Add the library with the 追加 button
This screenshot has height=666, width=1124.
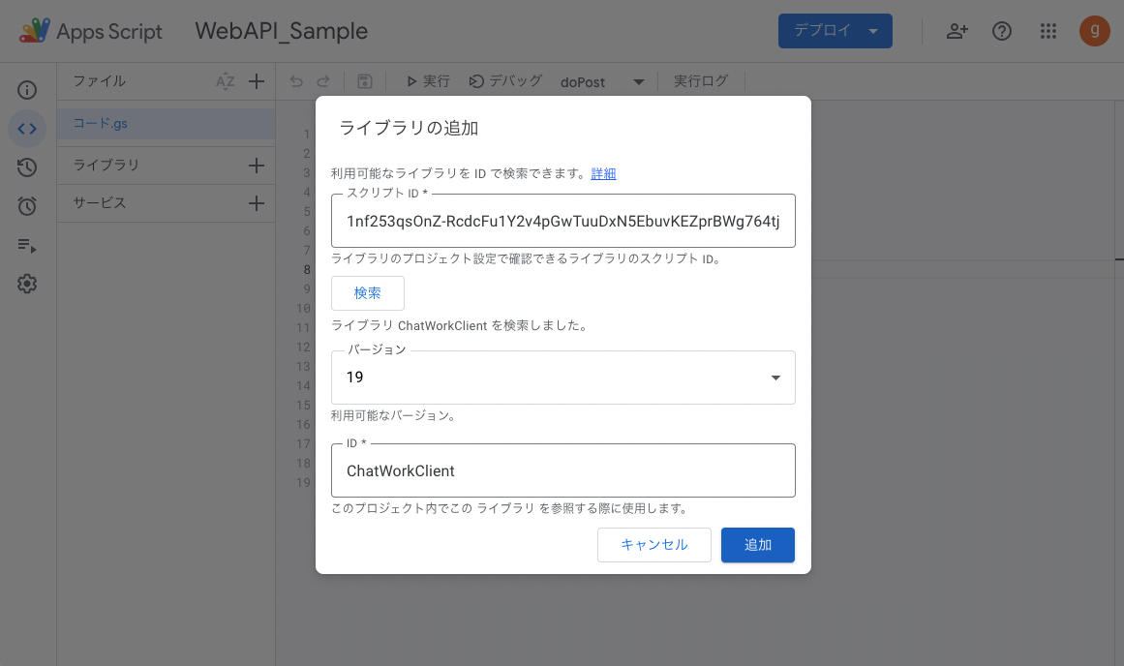tap(757, 545)
